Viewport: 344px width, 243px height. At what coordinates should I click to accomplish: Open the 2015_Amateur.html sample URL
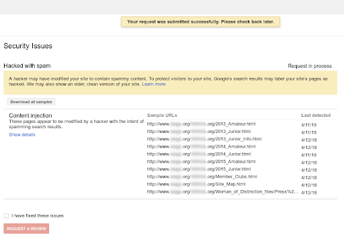pyautogui.click(x=201, y=162)
